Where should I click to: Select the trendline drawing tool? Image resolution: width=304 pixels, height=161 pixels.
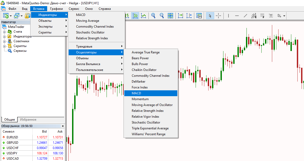click(x=245, y=16)
